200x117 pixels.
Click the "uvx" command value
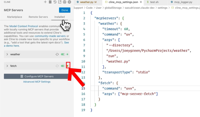(129, 89)
